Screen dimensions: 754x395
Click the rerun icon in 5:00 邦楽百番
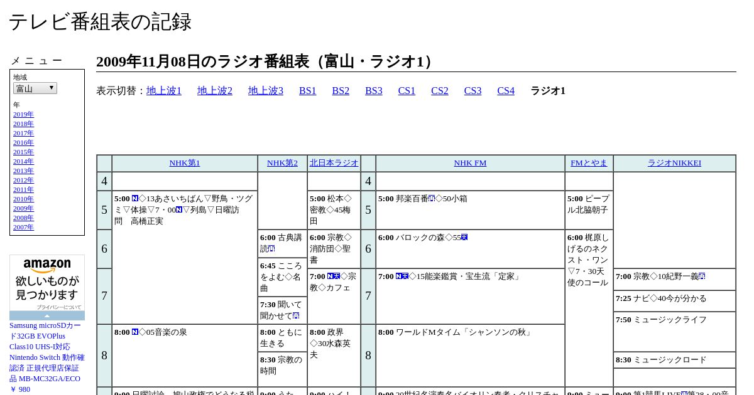point(432,199)
